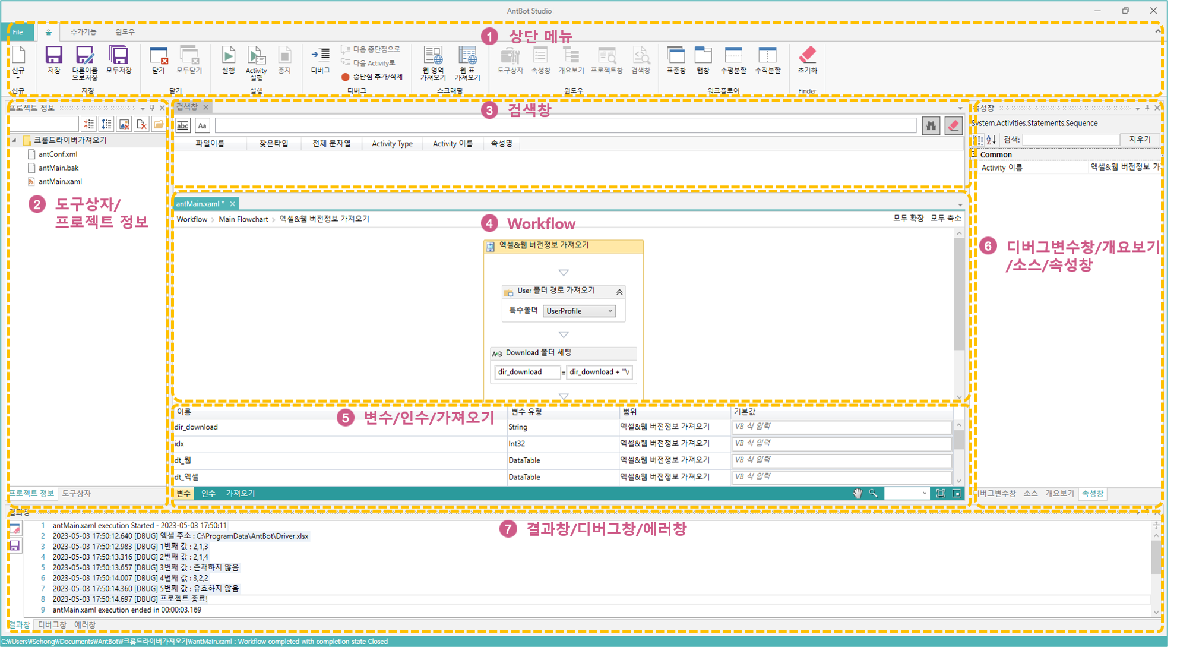This screenshot has width=1177, height=647.
Task: Open the UserProfile 특수폴더 dropdown
Action: coord(610,311)
